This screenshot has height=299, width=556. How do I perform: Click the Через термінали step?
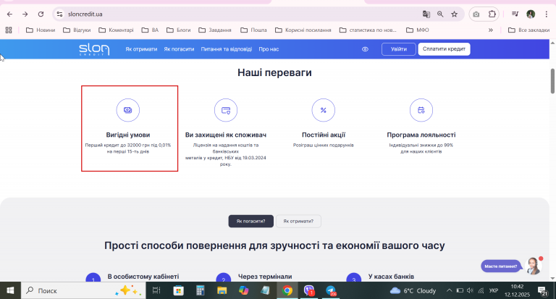pos(265,277)
